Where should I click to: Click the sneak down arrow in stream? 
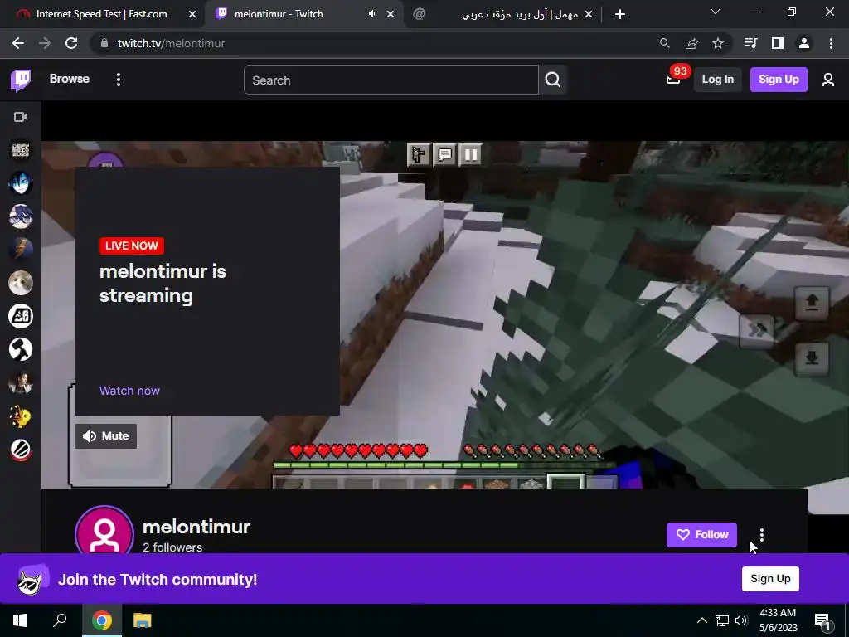pos(811,358)
